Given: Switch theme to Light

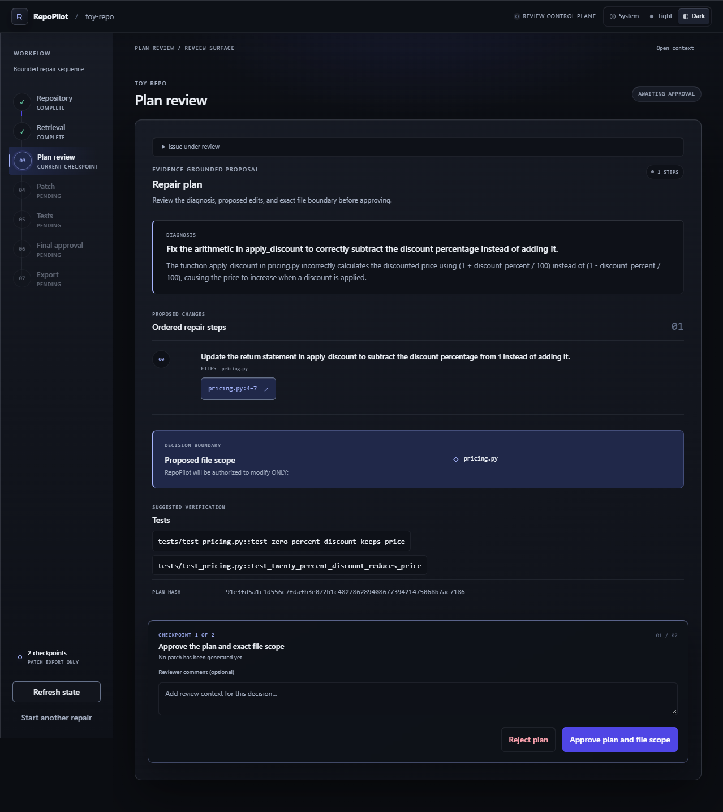Looking at the screenshot, I should tap(661, 16).
